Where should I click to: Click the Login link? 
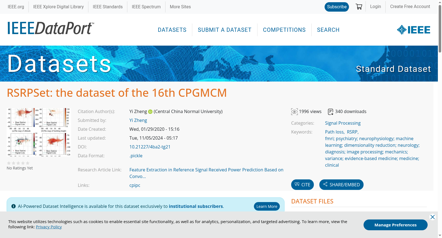tap(375, 7)
